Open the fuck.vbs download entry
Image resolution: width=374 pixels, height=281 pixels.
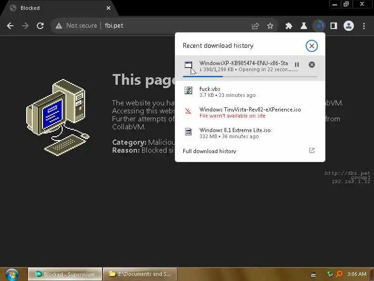point(250,92)
